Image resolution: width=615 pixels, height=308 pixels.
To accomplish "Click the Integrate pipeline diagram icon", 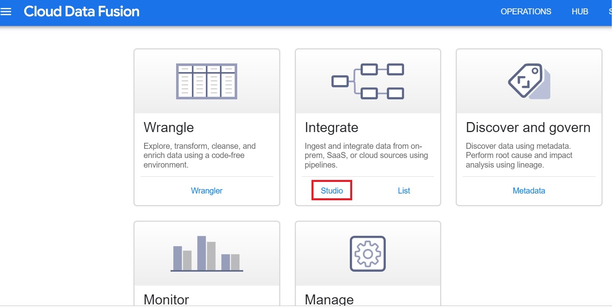I will click(367, 81).
